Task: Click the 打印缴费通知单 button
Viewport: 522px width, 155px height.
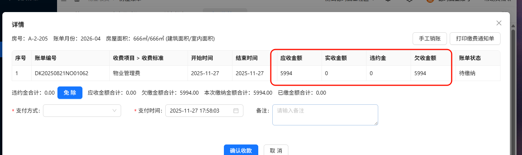Action: tap(475, 39)
